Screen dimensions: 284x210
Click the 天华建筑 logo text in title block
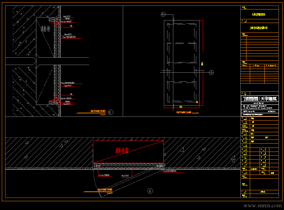[269, 99]
